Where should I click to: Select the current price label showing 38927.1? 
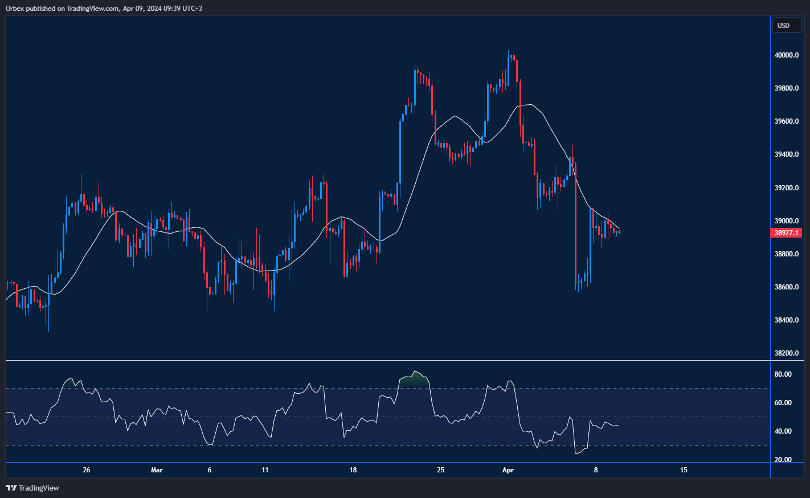pos(786,232)
